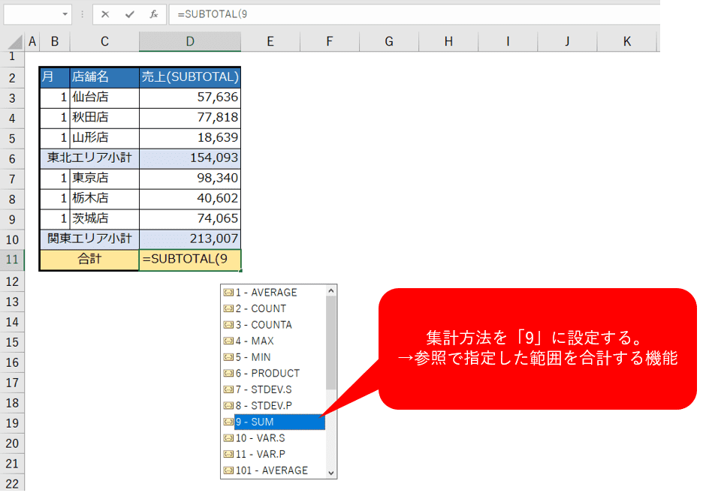Select column F header

[x=330, y=41]
